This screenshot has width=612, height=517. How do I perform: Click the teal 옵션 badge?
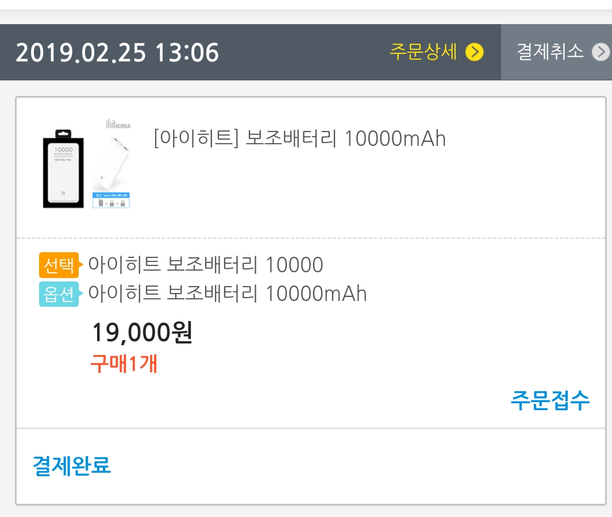(x=59, y=294)
